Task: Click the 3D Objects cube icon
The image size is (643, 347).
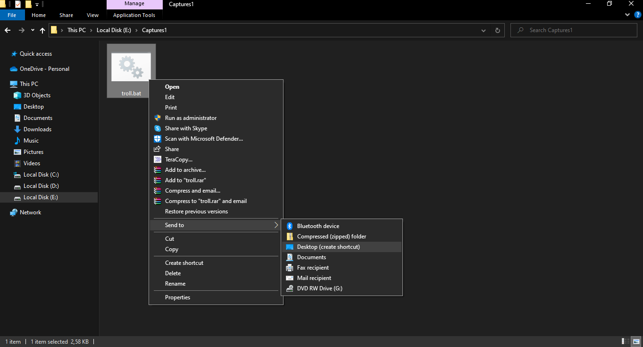Action: (17, 95)
